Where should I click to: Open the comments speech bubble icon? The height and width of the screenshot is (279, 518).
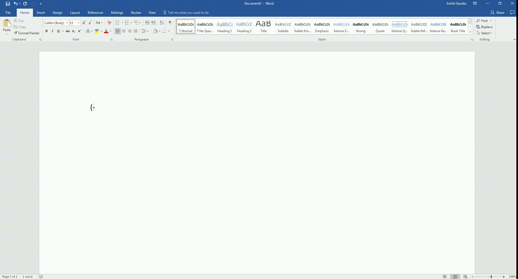point(512,13)
